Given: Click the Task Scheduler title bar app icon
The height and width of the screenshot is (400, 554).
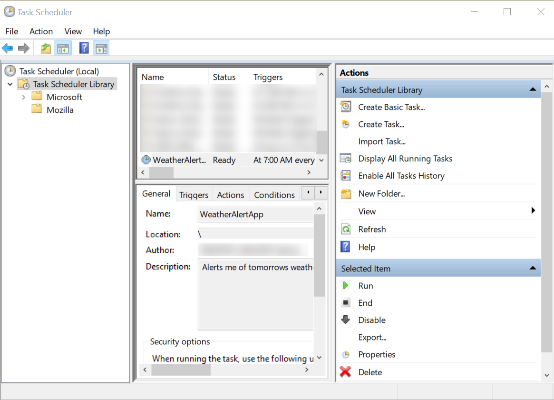Looking at the screenshot, I should click(x=10, y=12).
